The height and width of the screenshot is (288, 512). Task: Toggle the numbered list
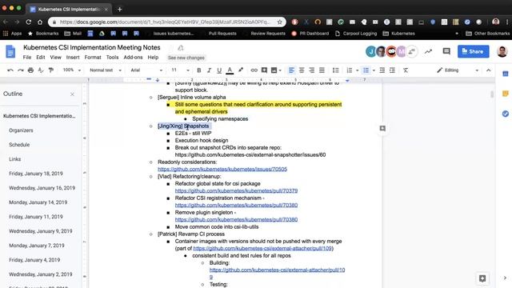(350, 70)
